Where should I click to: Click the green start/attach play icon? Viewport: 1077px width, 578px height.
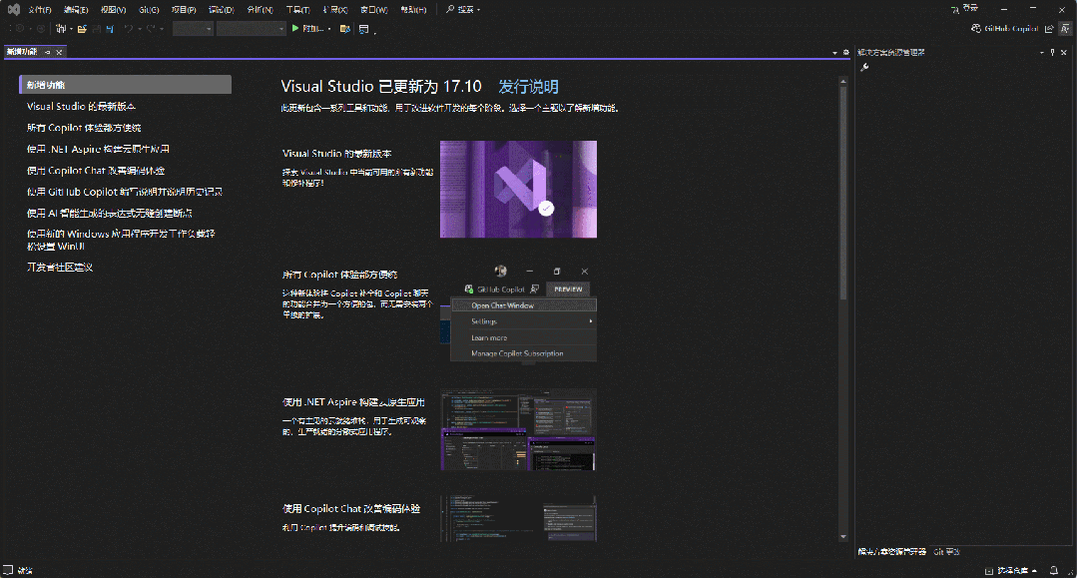pyautogui.click(x=295, y=28)
